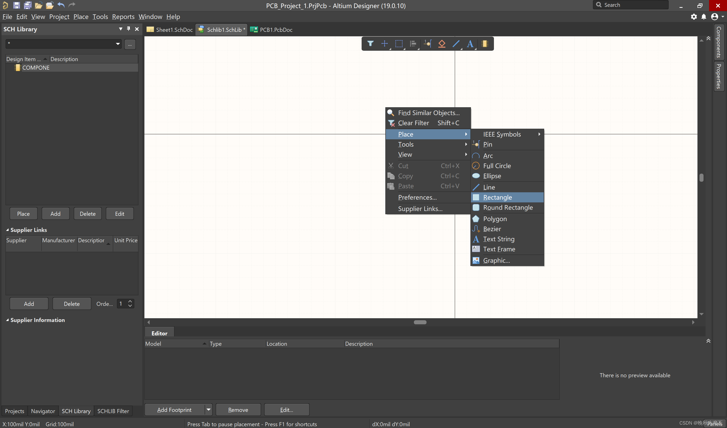Click the Place Text String toolbar icon
Screen dimensions: 727x428
click(x=470, y=44)
